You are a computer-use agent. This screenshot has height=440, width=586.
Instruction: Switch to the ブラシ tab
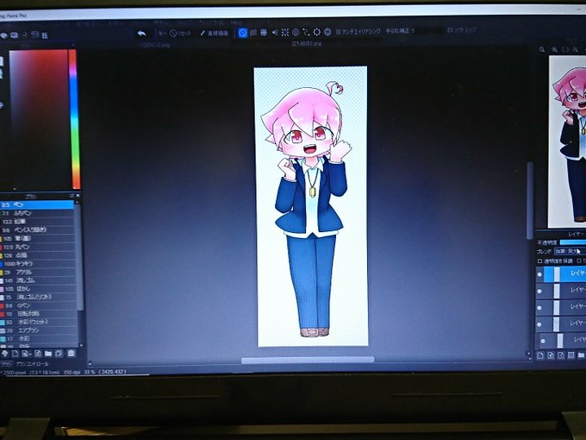(5, 364)
